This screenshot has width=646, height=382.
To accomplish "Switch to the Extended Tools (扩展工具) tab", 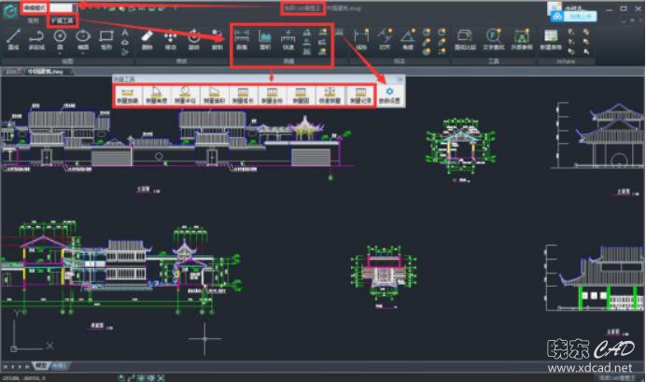I will click(64, 19).
